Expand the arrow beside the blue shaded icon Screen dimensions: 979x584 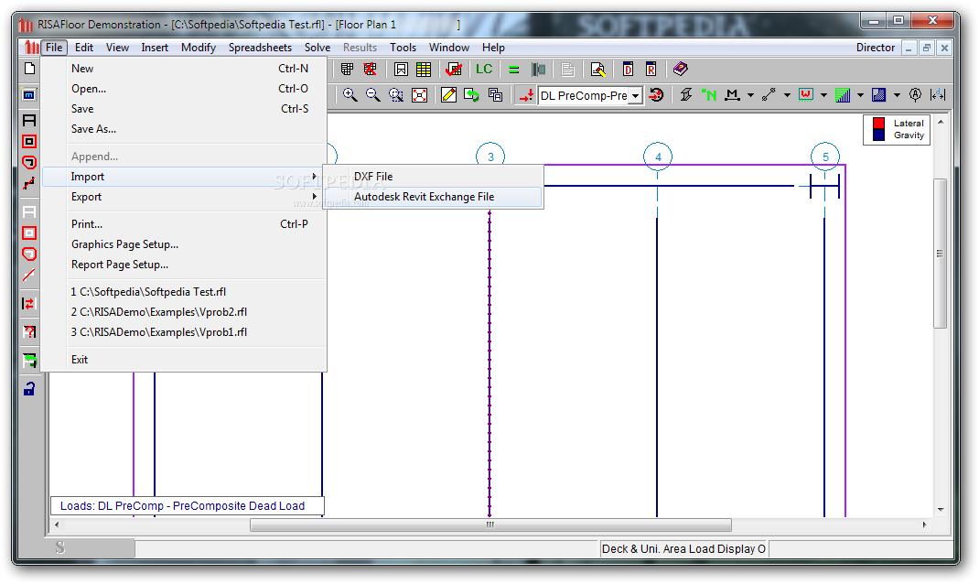(897, 95)
